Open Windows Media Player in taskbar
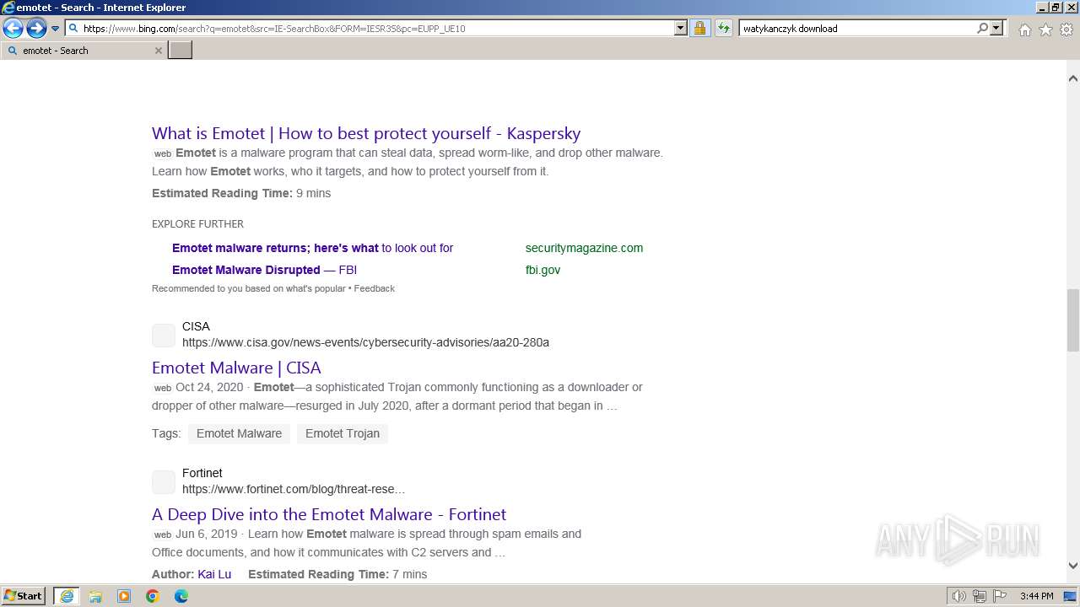1080x607 pixels. pos(124,596)
